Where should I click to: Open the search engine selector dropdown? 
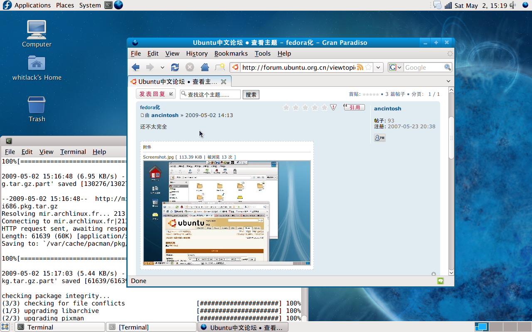click(396, 67)
